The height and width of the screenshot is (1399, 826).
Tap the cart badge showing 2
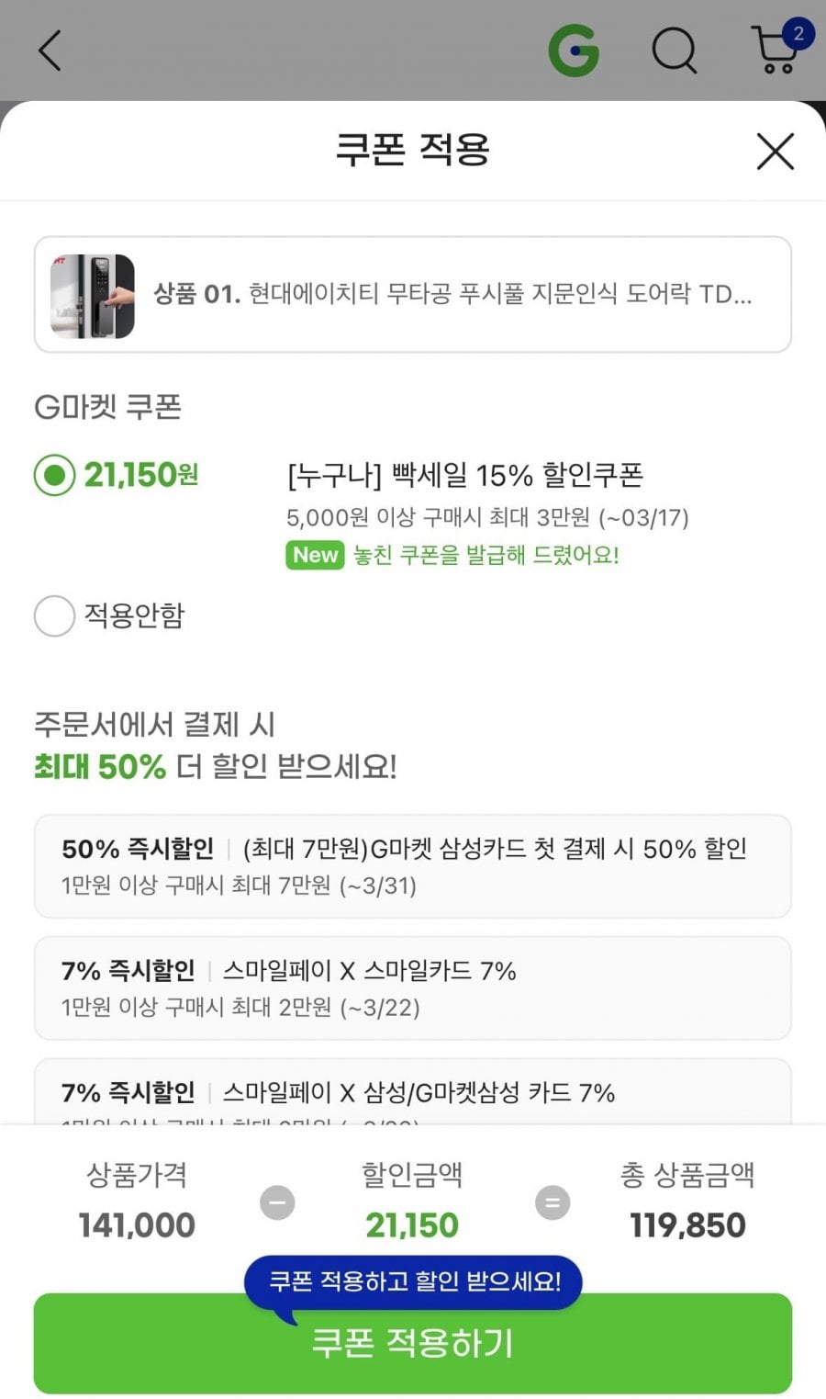point(798,34)
